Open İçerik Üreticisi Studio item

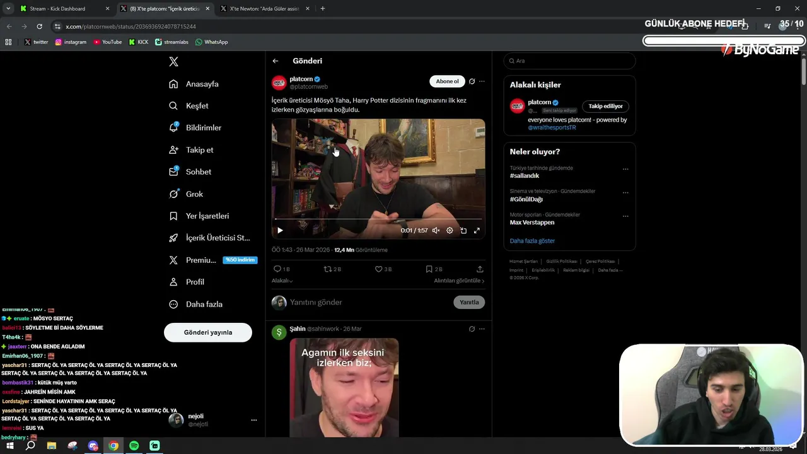[x=210, y=238]
